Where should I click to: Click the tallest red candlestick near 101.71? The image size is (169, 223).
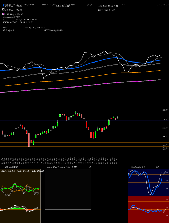tap(29, 140)
